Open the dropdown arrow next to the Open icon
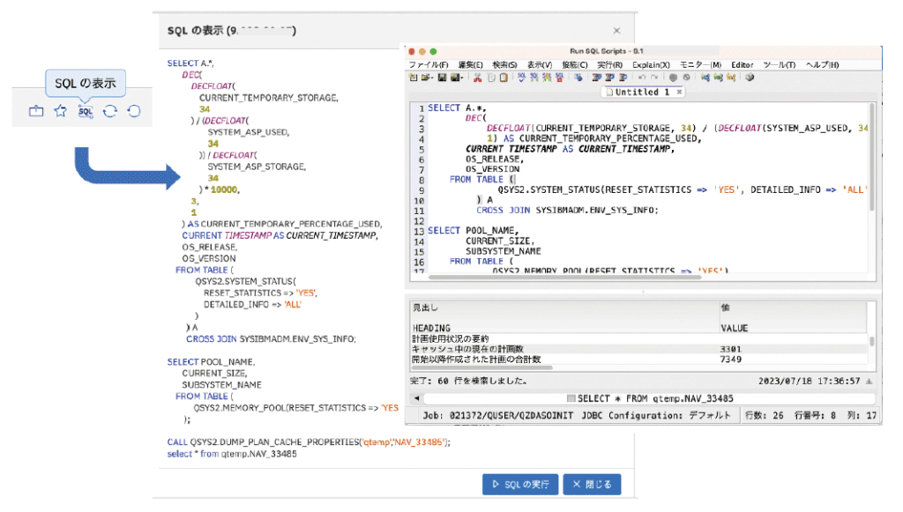 pos(432,78)
